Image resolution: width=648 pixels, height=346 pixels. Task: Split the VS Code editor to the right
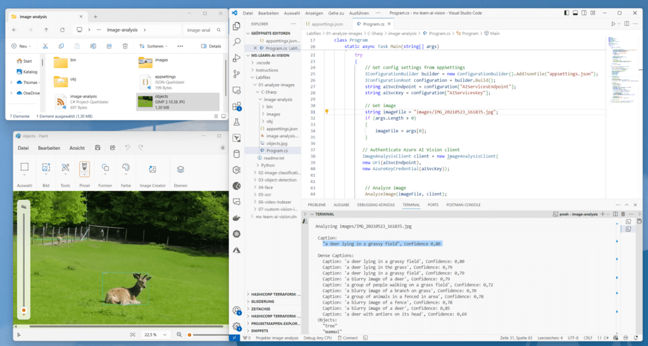(626, 24)
